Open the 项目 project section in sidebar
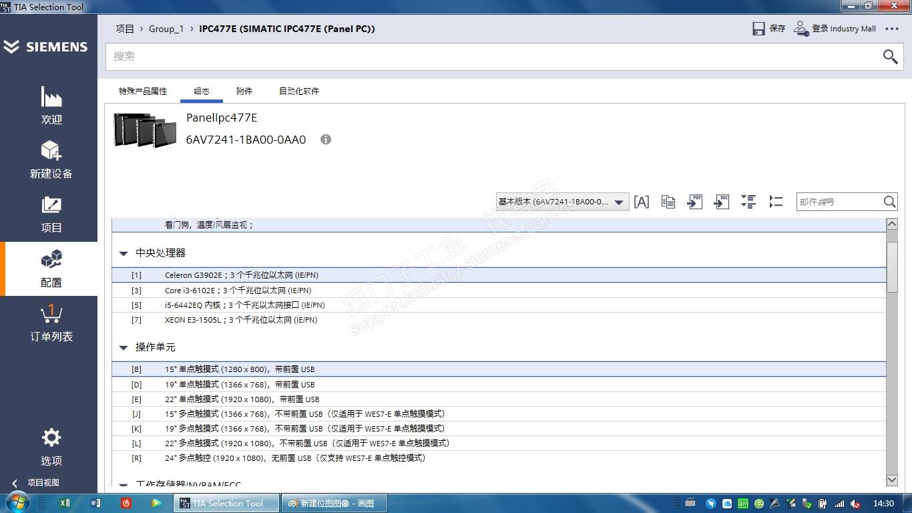 51,214
